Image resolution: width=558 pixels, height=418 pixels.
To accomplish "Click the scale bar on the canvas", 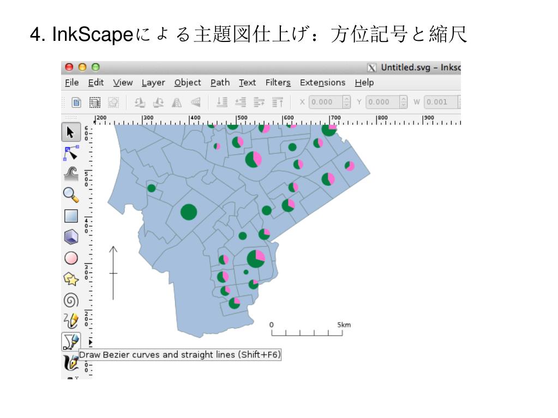I will (307, 332).
